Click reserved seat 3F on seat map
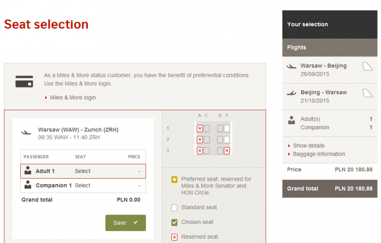 [x=227, y=150]
